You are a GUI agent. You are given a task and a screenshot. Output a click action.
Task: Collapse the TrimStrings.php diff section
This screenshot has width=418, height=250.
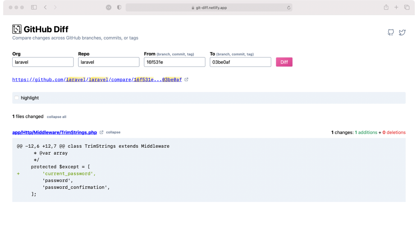pos(113,132)
